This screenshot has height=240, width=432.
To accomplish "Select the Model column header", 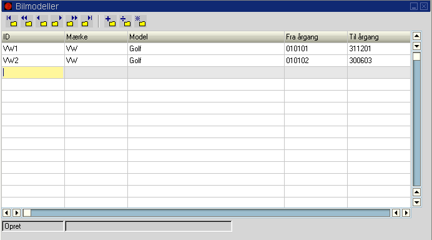I will (x=206, y=37).
